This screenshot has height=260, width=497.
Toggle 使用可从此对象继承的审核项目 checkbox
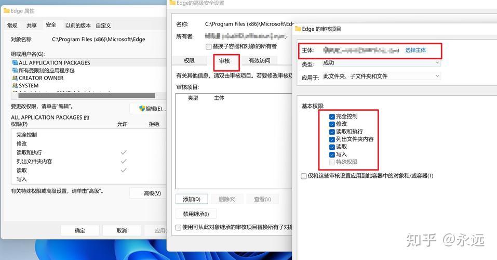click(178, 227)
